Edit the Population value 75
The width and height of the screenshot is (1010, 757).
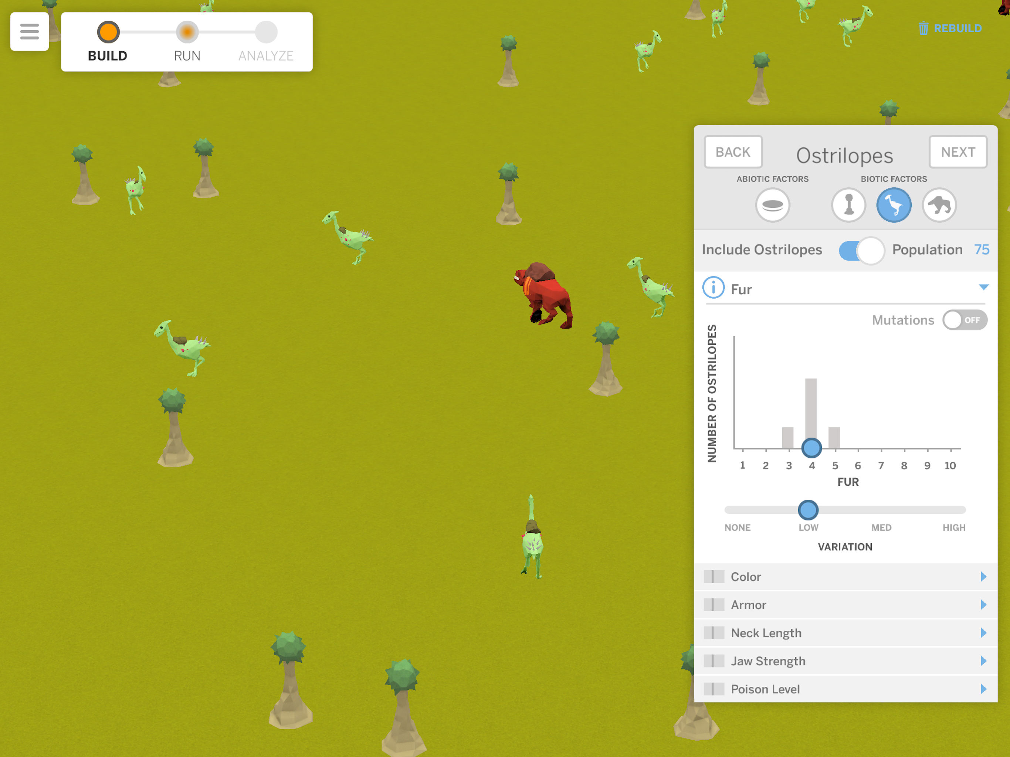point(982,250)
